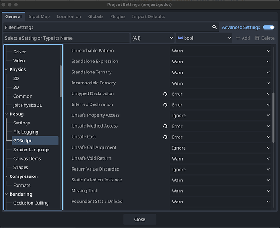This screenshot has width=280, height=228.
Task: Open the bool type dropdown
Action: [204, 38]
